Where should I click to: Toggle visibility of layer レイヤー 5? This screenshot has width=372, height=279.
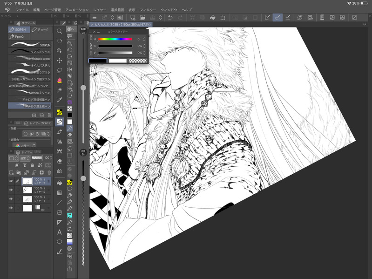(11, 190)
